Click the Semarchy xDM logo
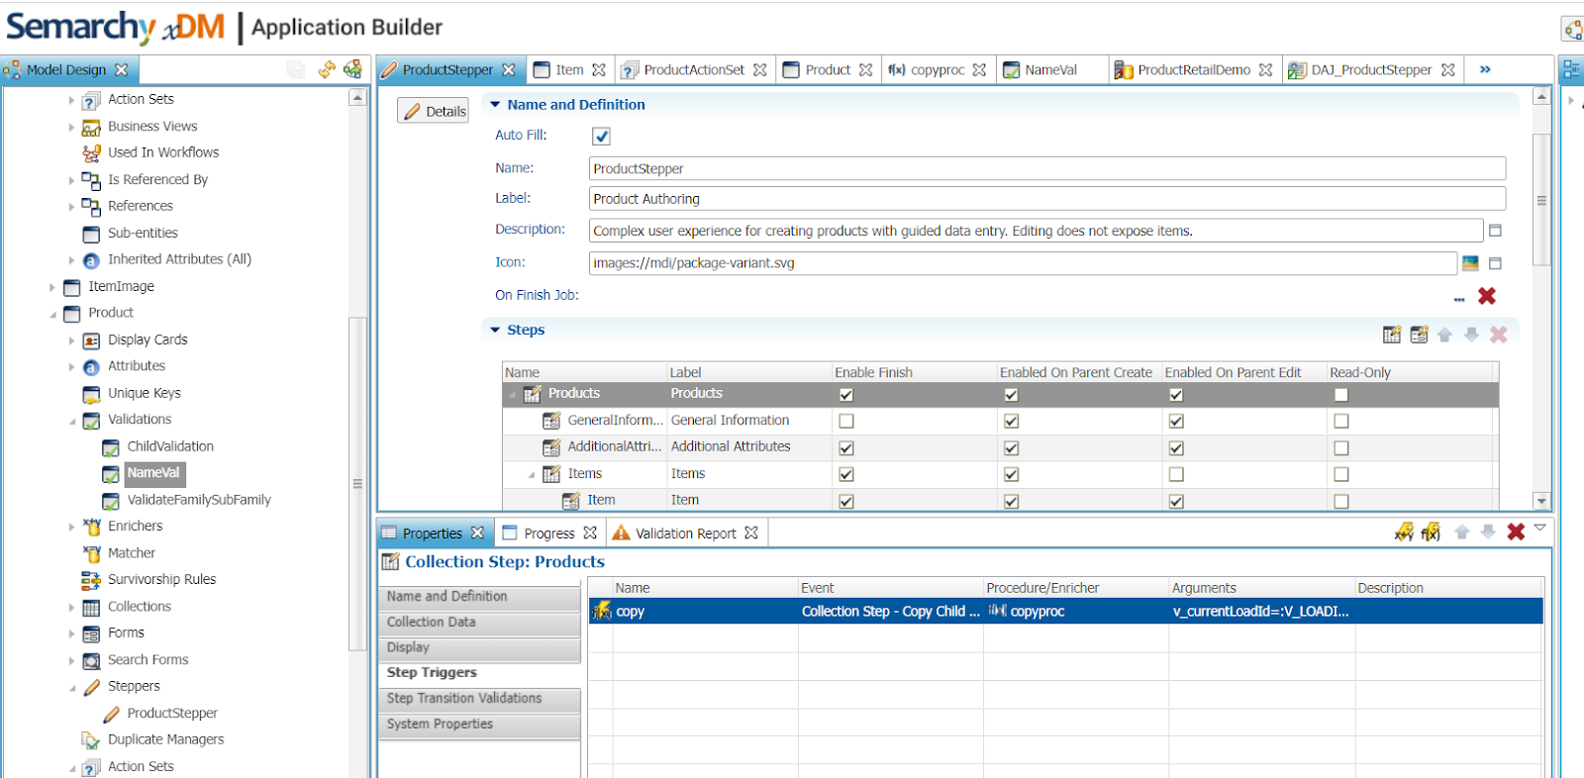This screenshot has height=778, width=1584. pyautogui.click(x=116, y=27)
